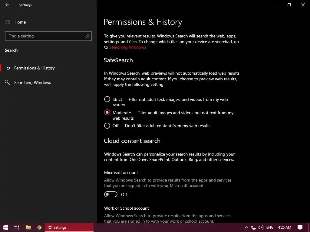Screen dimensions: 310x232
Task: Switch input language from ENG
Action: 270,227
